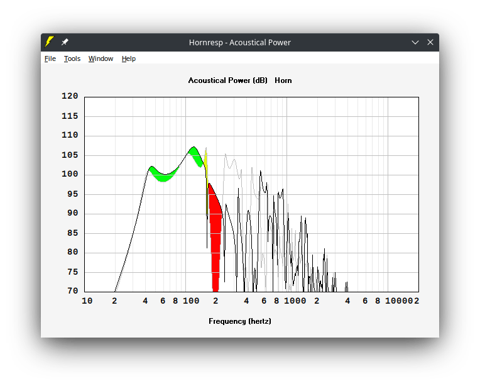Click the green filled peak near 100 Hz

[x=195, y=155]
